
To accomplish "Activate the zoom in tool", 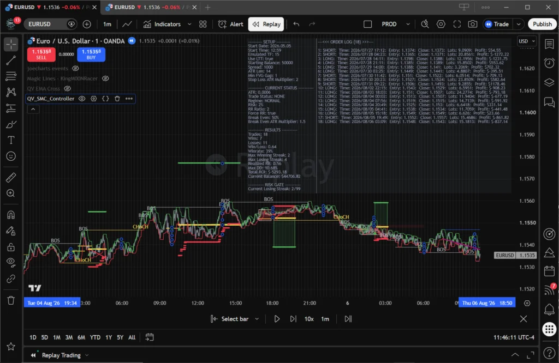I will coord(11,193).
